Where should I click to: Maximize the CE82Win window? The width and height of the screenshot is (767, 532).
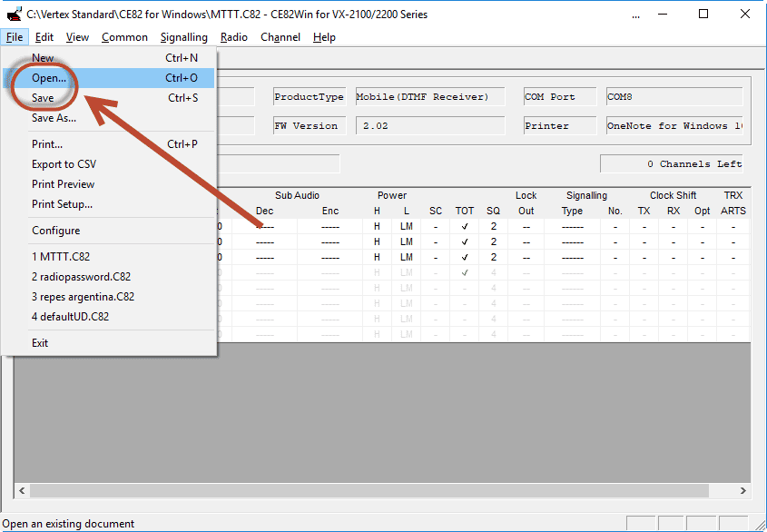(703, 15)
